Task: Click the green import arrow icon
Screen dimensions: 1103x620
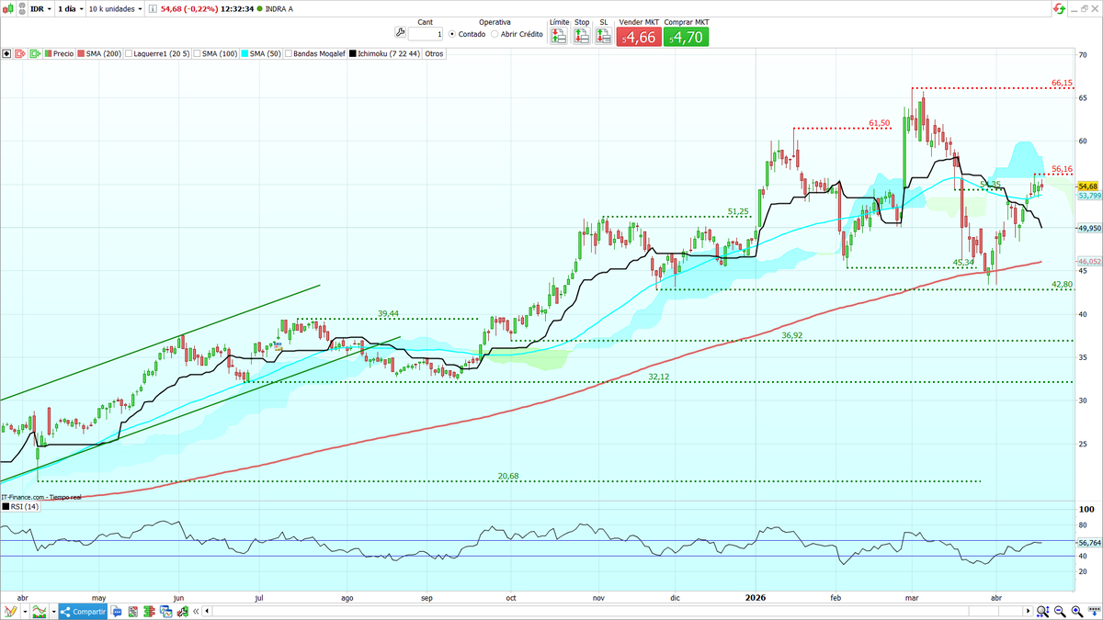Action: [36, 53]
